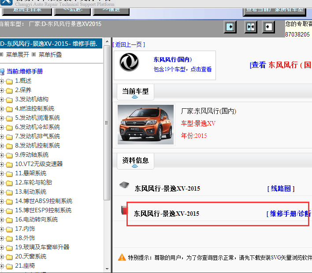Image resolution: width=312 pixels, height=273 pixels.
Task: Expand the 8.发动机控制系统 tree node
Action: coord(2,146)
